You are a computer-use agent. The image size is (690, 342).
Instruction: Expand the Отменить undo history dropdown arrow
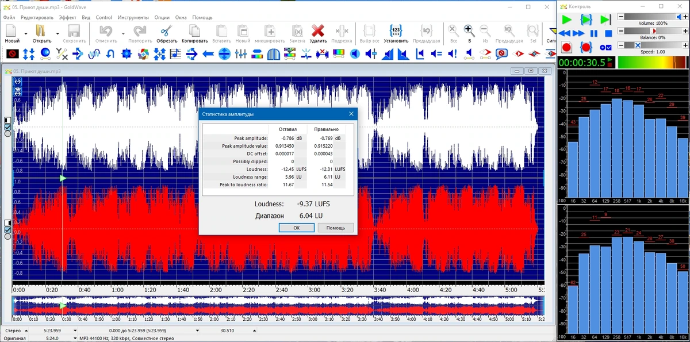pyautogui.click(x=123, y=33)
